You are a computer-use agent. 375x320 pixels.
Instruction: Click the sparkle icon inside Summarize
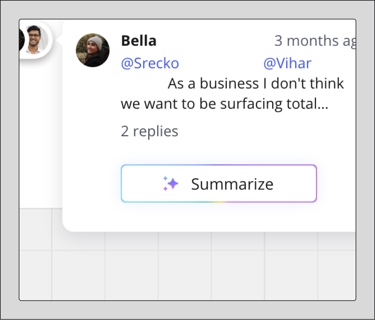[171, 183]
